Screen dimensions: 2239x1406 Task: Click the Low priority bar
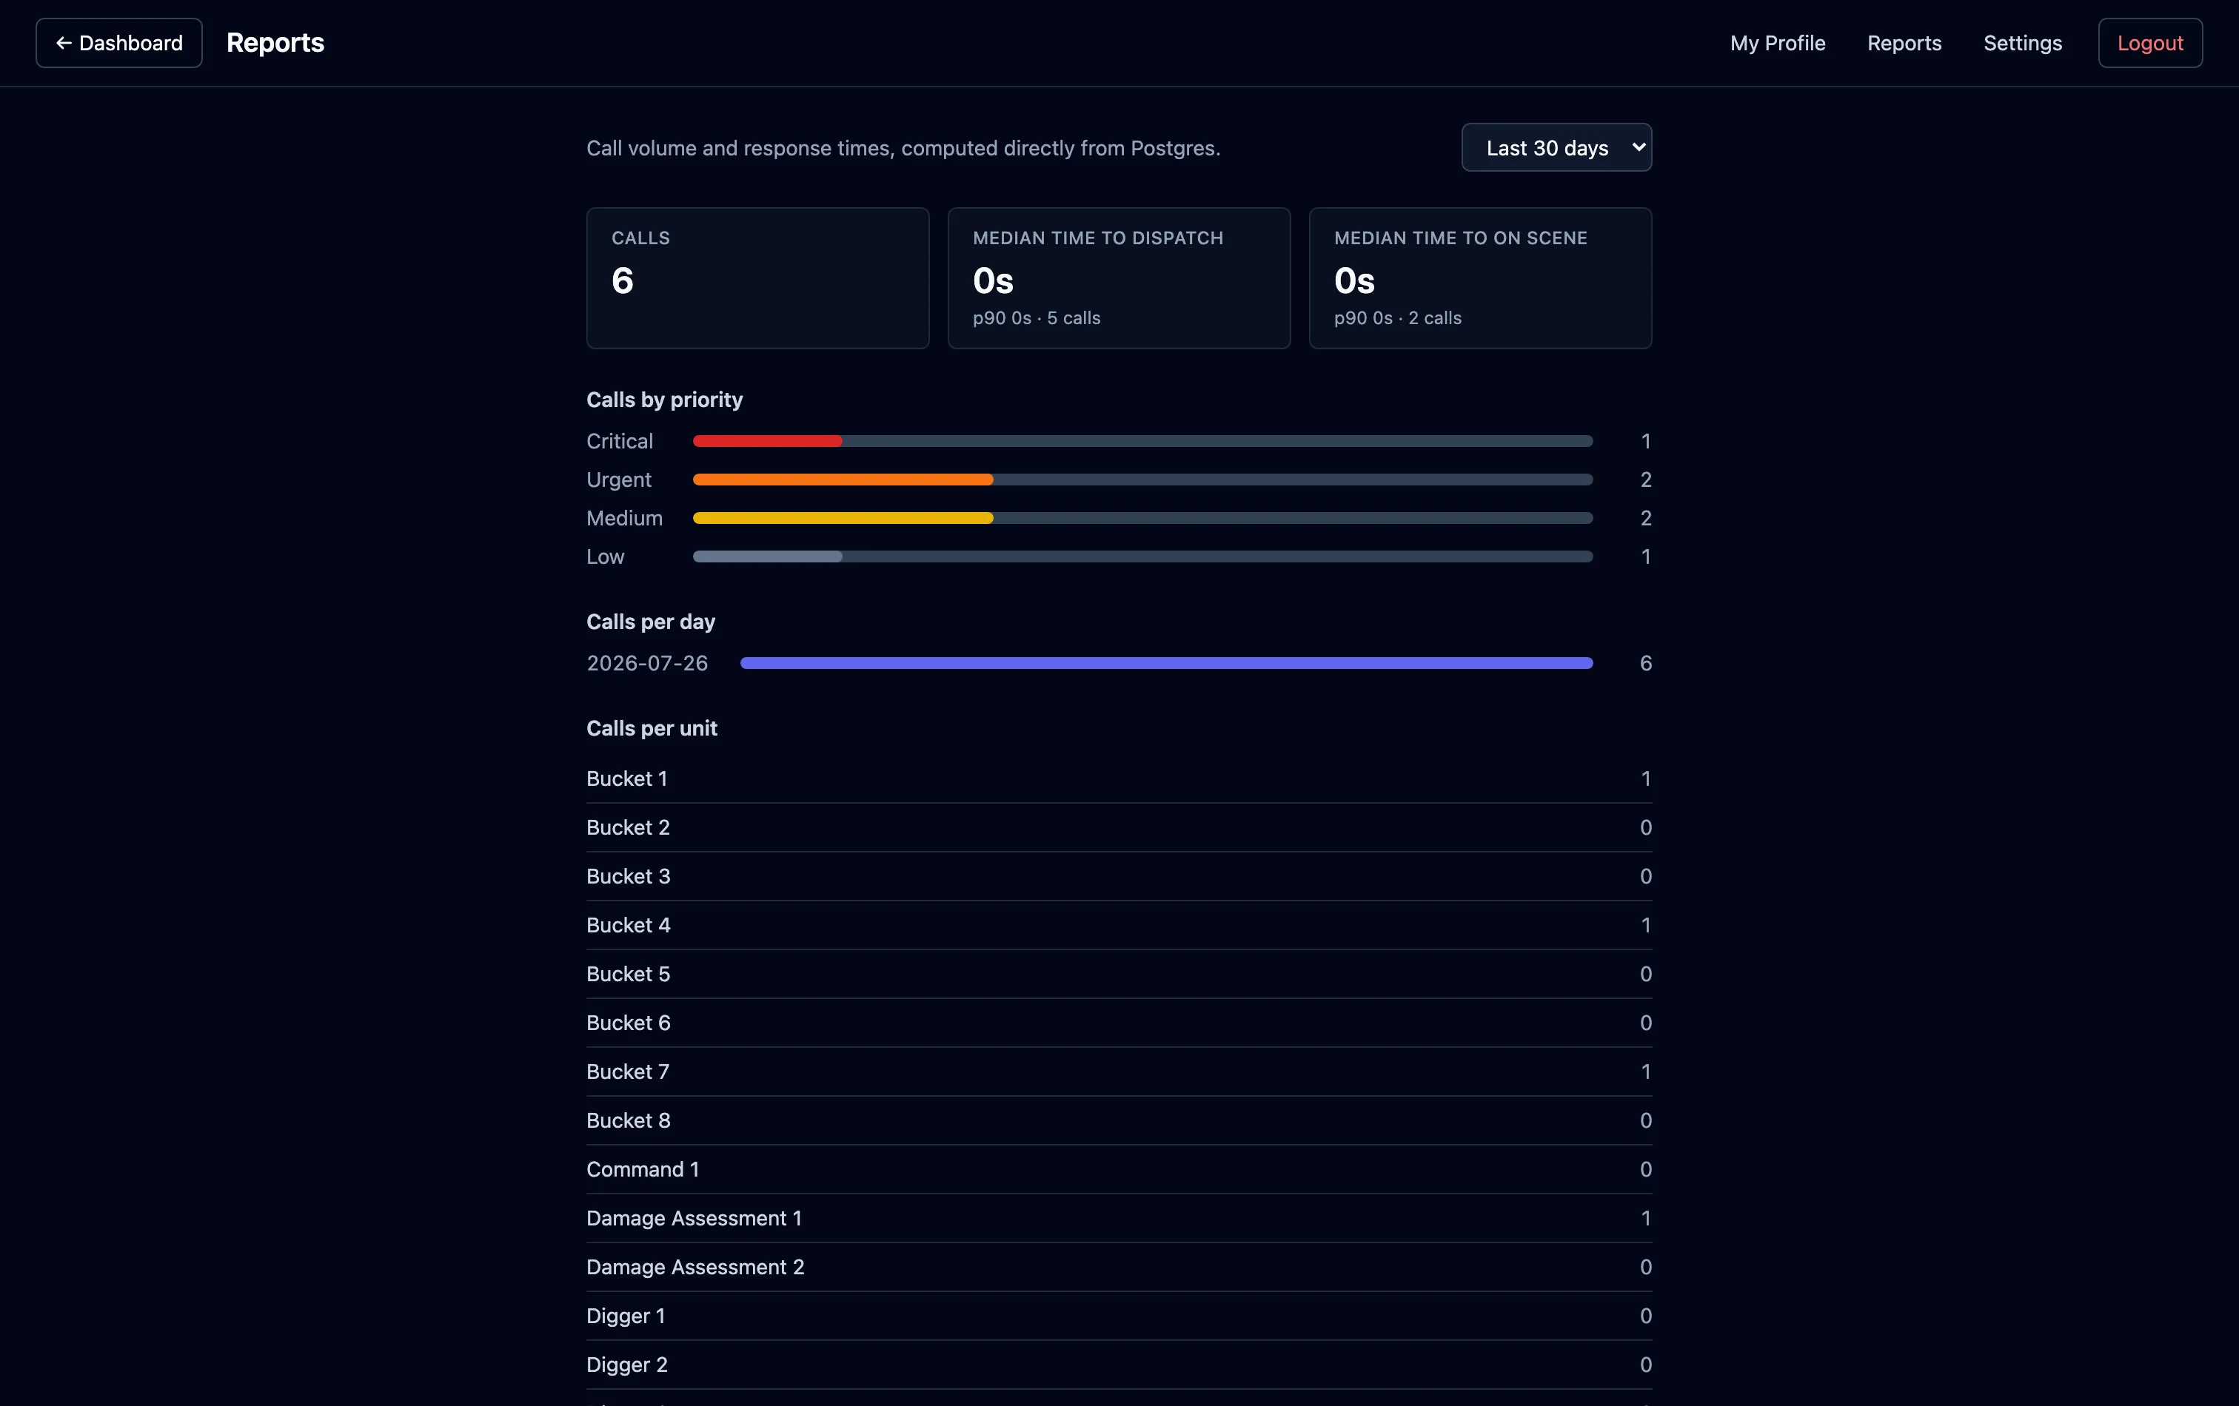pyautogui.click(x=1142, y=556)
